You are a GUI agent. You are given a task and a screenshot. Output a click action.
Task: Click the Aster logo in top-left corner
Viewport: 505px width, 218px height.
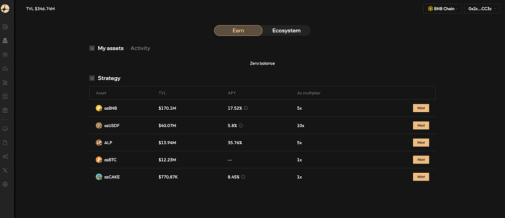point(5,9)
